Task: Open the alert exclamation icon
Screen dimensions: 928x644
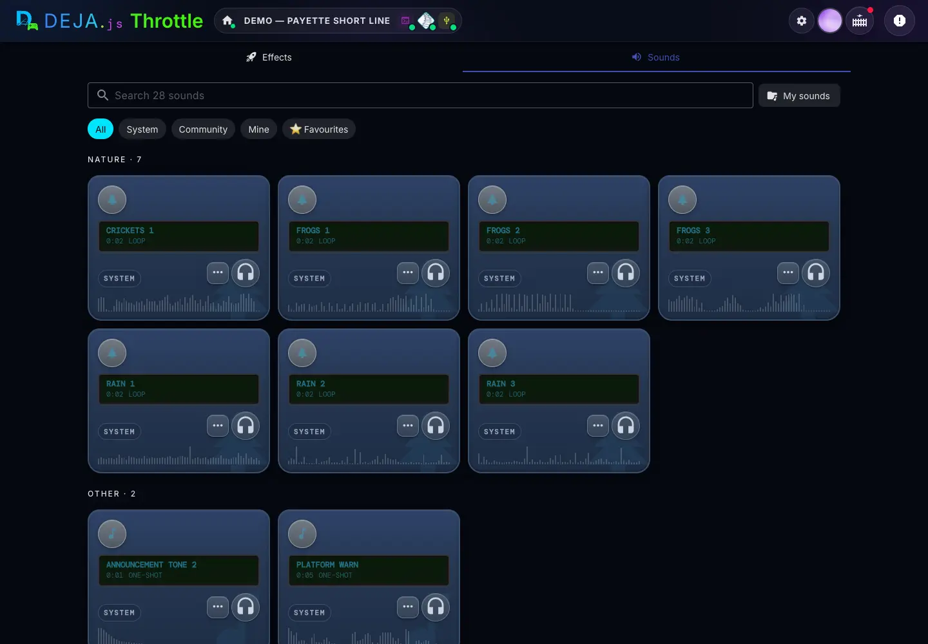Action: (x=900, y=21)
